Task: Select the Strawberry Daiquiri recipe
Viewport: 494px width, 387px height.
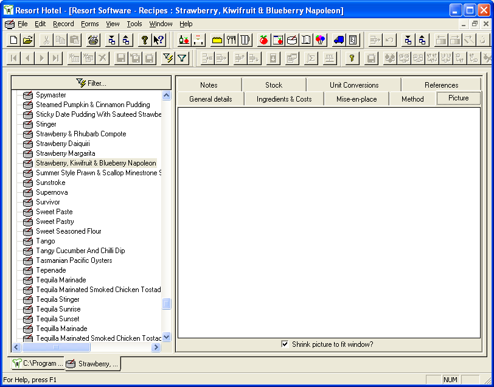Action: pos(63,144)
